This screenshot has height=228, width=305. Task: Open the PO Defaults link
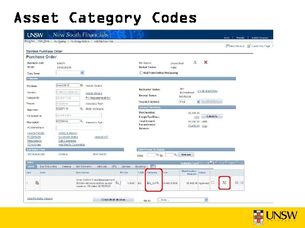(34, 137)
